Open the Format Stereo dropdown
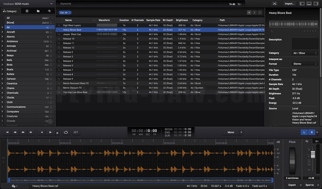This screenshot has height=189, width=322. [305, 64]
